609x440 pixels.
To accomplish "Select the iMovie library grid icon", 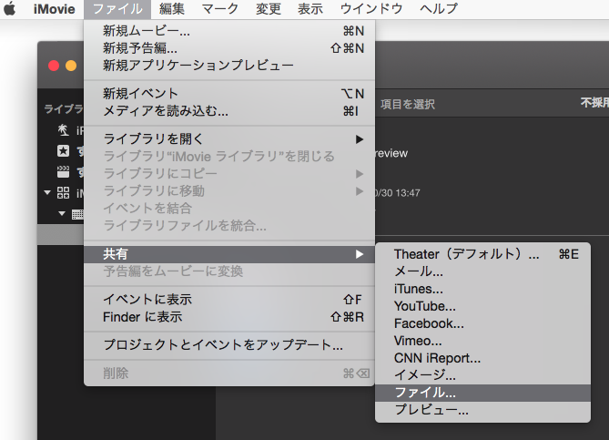I will pyautogui.click(x=64, y=192).
